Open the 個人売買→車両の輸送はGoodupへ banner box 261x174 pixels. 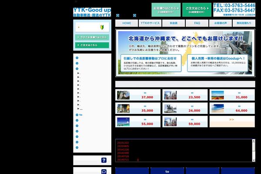(x=217, y=63)
